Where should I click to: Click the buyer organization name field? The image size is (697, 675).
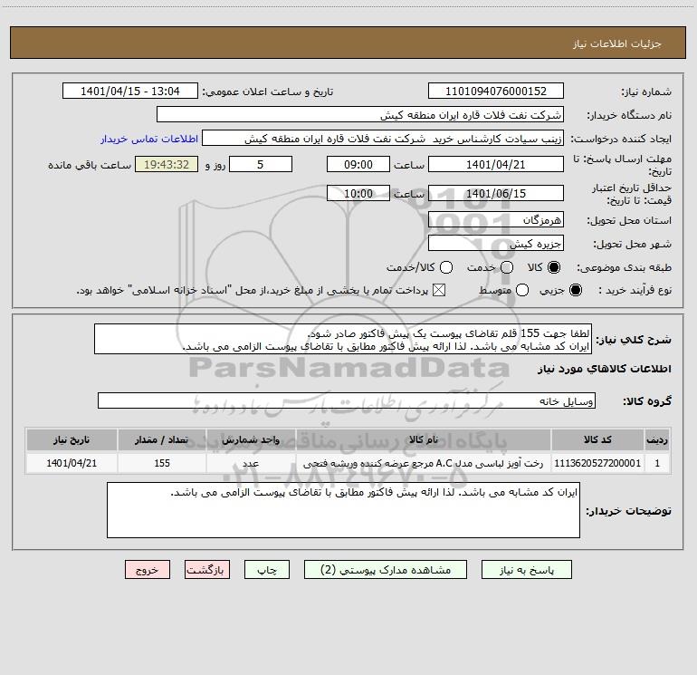click(360, 114)
